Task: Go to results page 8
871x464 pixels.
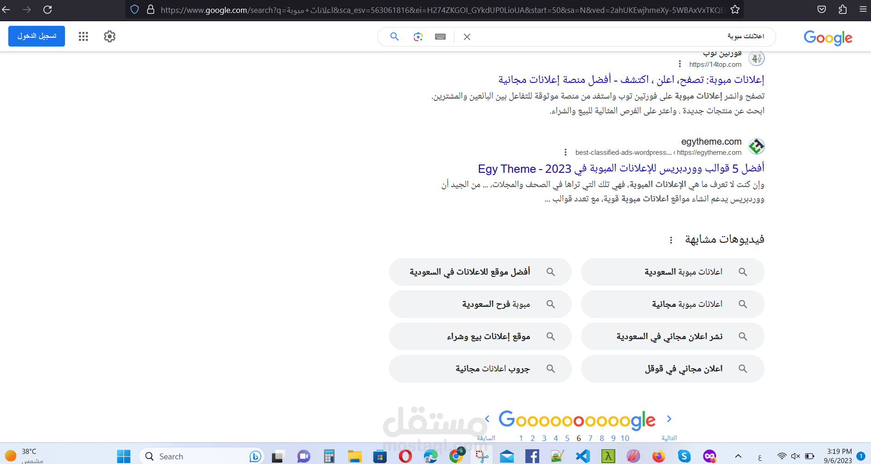Action: (x=602, y=438)
